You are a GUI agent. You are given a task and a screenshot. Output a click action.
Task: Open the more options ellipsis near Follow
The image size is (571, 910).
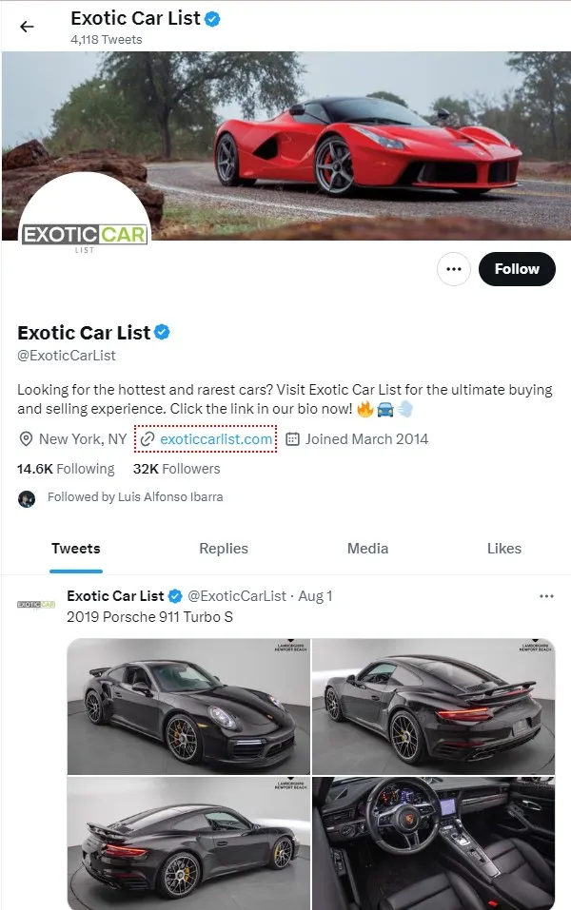click(x=454, y=269)
